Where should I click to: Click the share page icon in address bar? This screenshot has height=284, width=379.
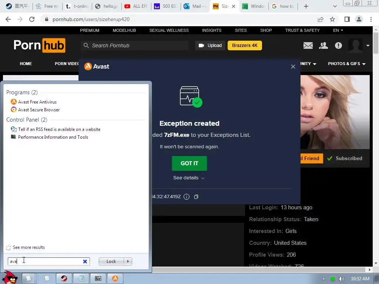click(321, 19)
